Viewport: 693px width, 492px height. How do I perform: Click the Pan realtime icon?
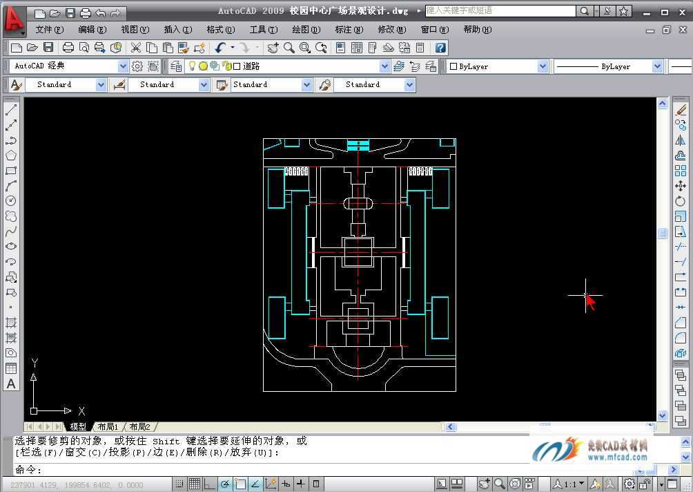tap(273, 48)
